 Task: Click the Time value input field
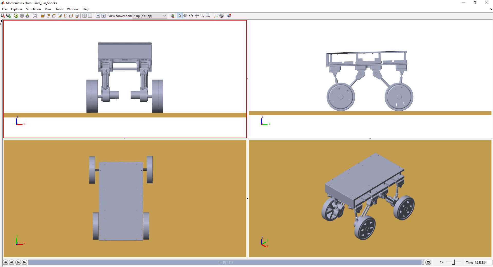pyautogui.click(x=482, y=262)
